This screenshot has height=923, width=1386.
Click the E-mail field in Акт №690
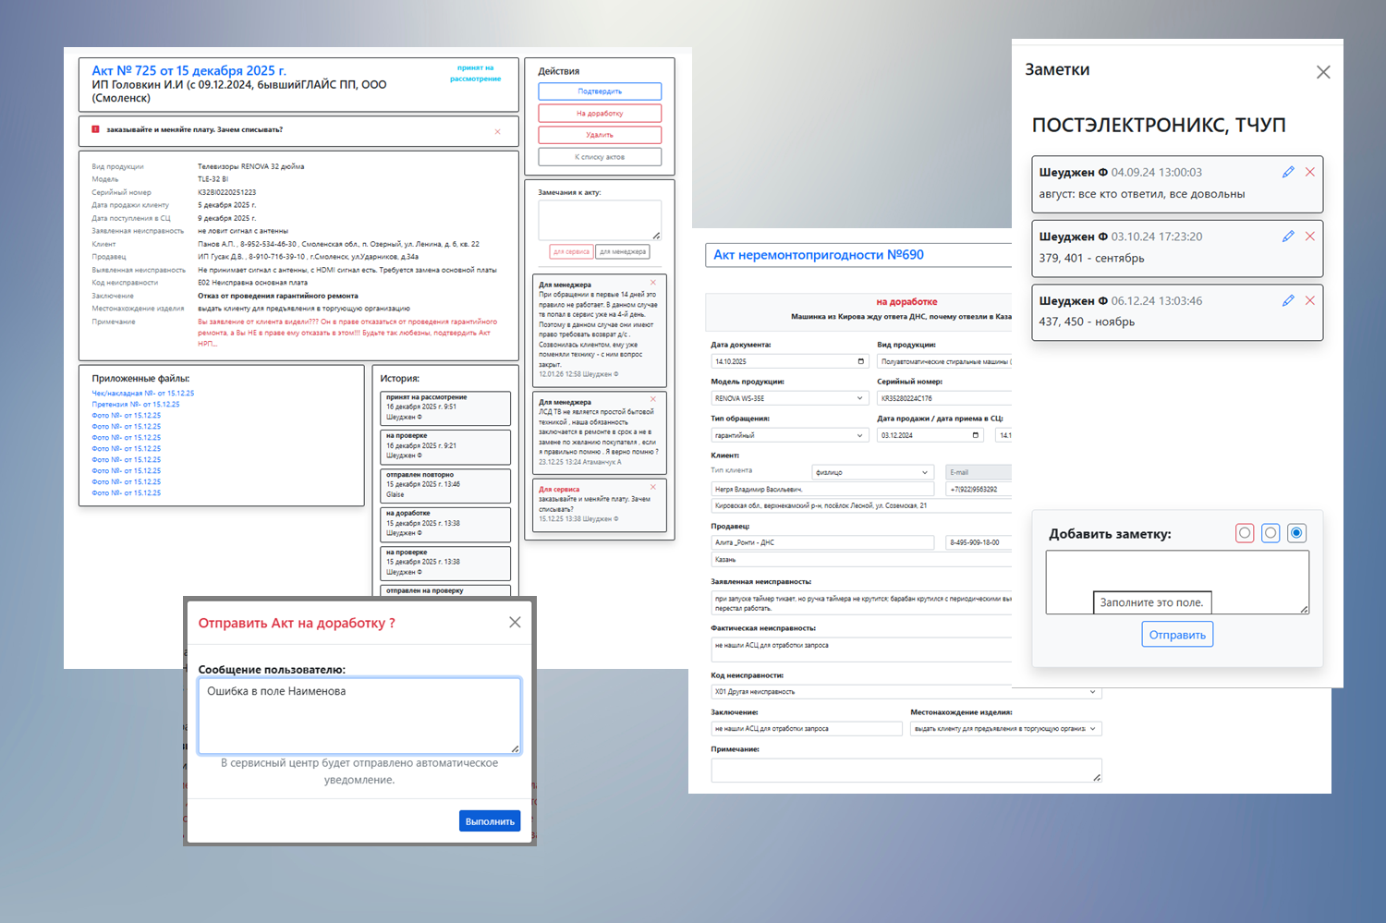click(979, 472)
